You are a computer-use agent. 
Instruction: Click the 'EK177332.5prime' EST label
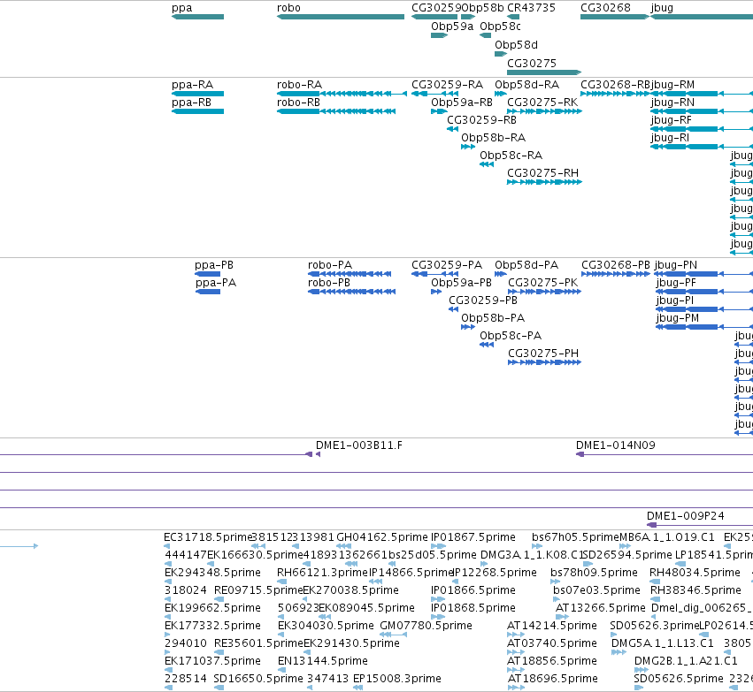[x=212, y=626]
